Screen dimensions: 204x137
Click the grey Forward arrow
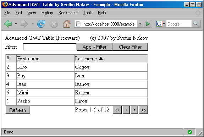click(24, 24)
